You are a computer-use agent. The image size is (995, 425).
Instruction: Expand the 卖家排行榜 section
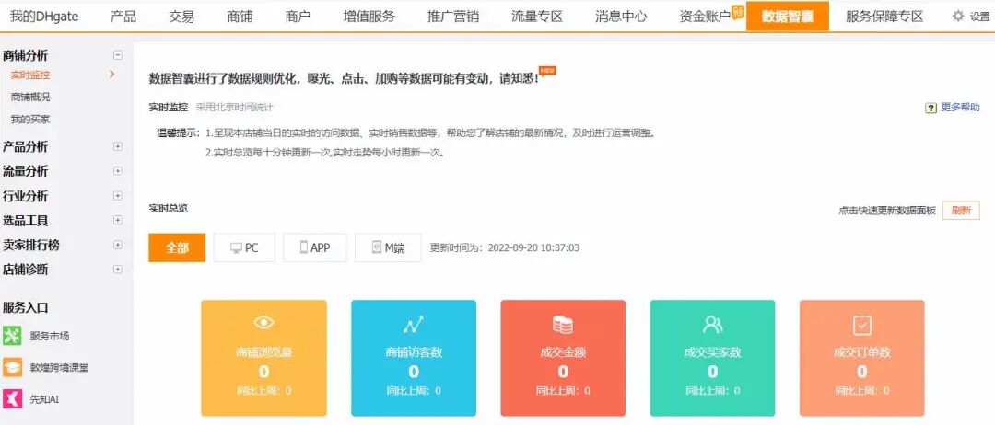click(117, 245)
